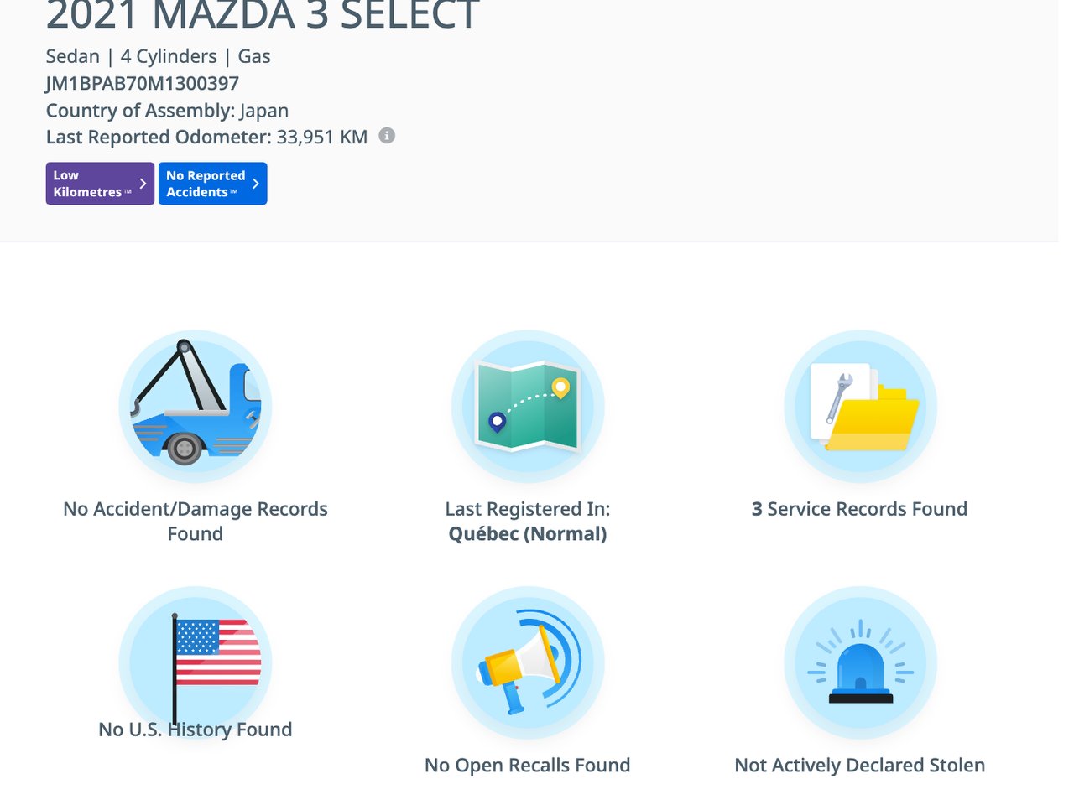Screen dimensions: 1074x805
Task: Click the odometer info icon
Action: (x=387, y=136)
